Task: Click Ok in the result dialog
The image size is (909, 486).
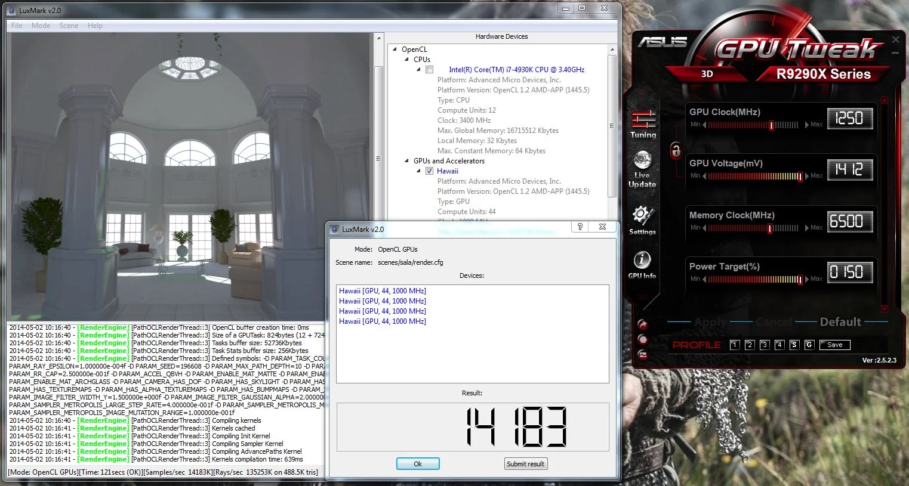Action: (x=418, y=464)
